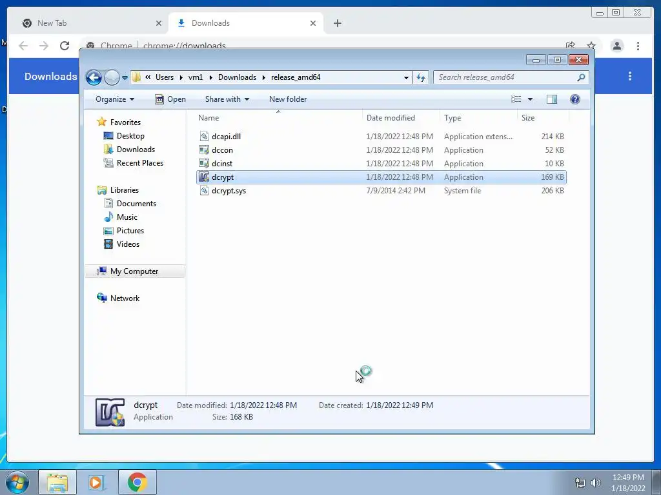Change the view using the view icon
Image resolution: width=661 pixels, height=495 pixels.
coord(516,99)
